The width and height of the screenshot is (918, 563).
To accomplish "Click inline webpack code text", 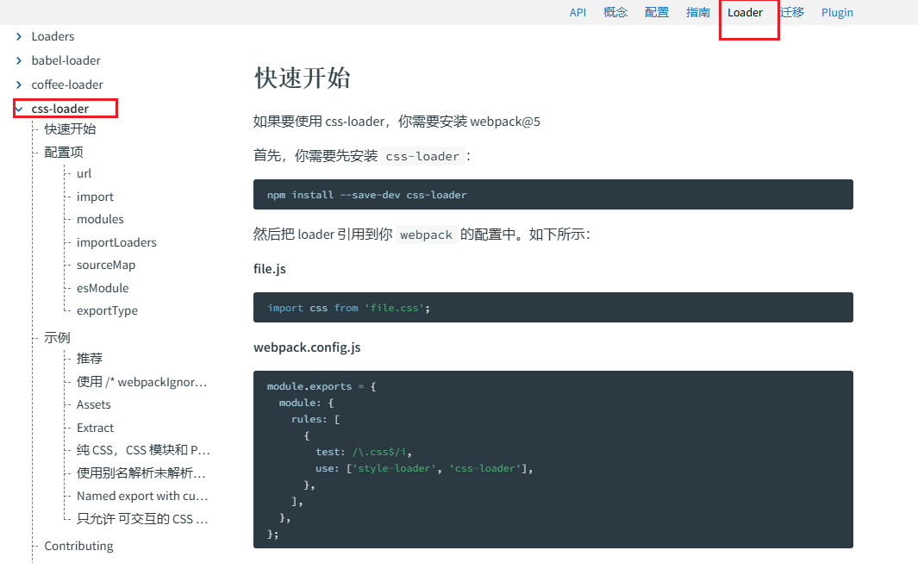I will [x=426, y=235].
